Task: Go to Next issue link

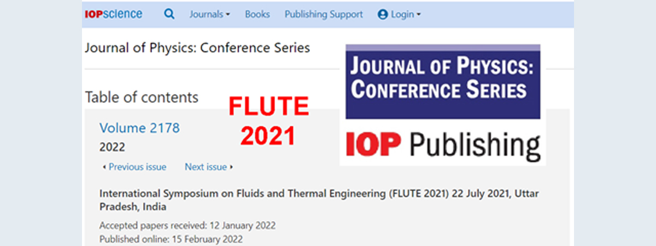Action: 206,167
